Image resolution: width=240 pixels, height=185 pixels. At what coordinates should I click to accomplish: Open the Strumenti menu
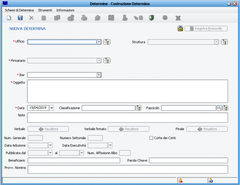(45, 10)
